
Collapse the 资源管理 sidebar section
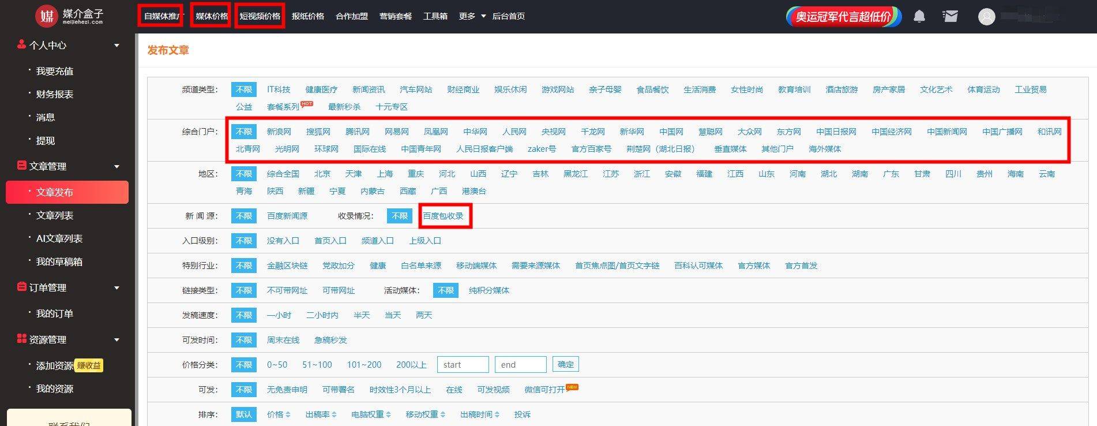117,339
